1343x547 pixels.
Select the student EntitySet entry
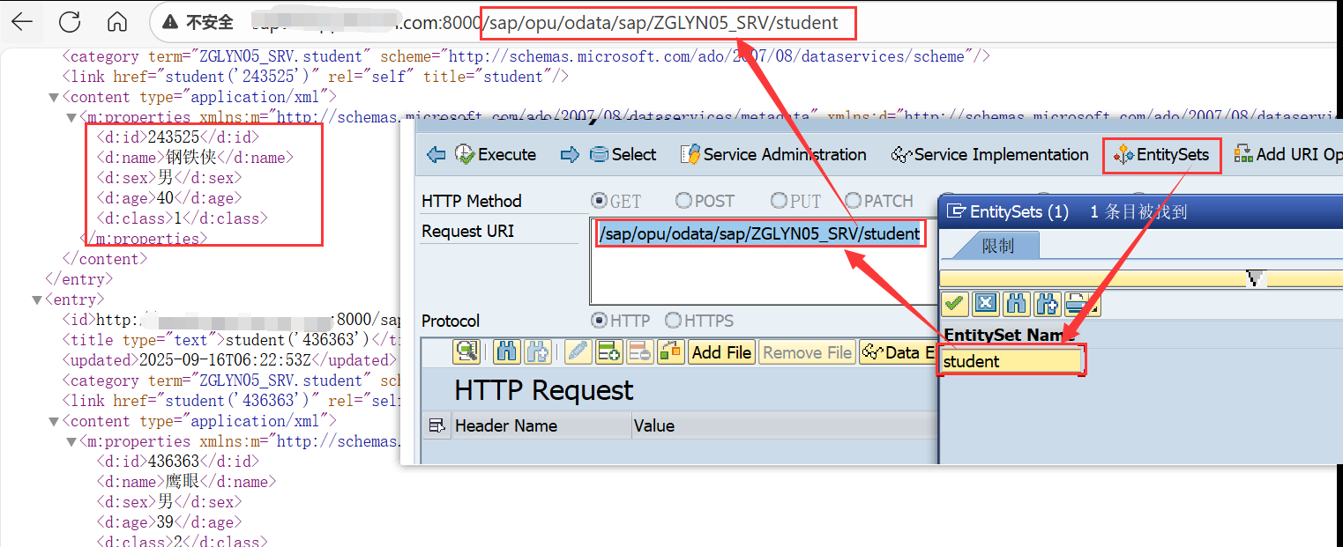1011,361
